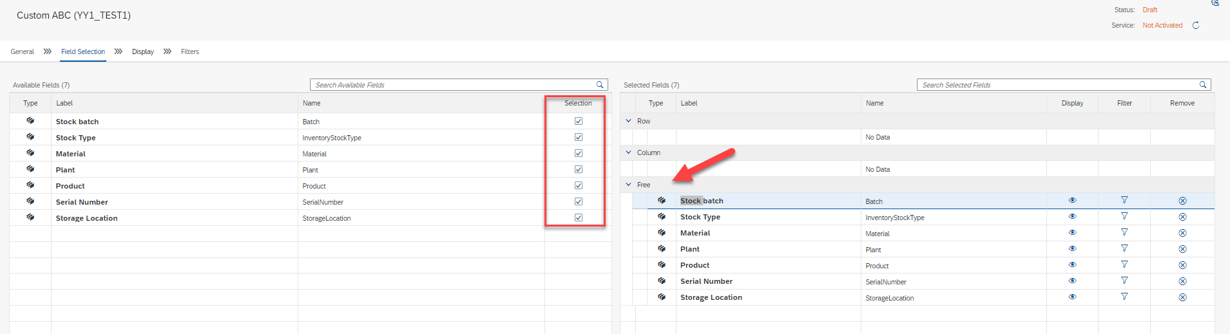Collapse the Row group

tap(629, 120)
